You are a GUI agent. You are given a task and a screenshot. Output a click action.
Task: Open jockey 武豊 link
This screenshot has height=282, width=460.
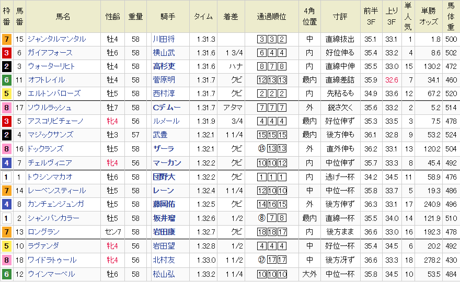click(160, 135)
